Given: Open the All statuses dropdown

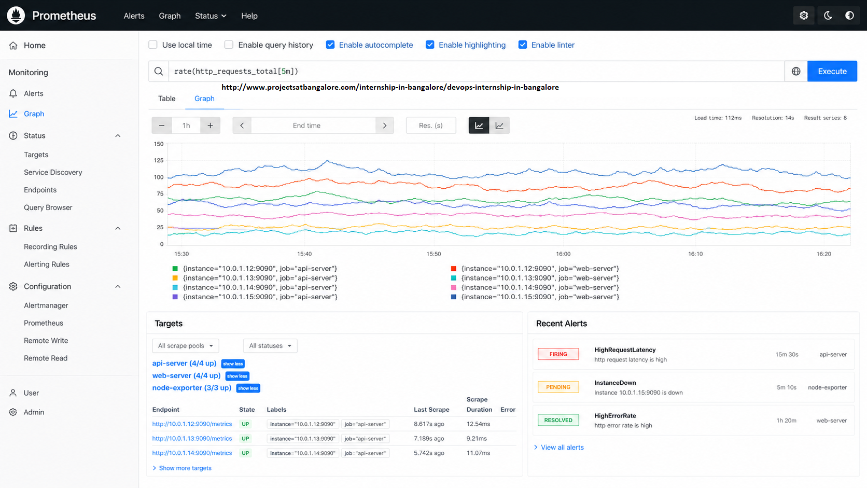Looking at the screenshot, I should tap(270, 346).
